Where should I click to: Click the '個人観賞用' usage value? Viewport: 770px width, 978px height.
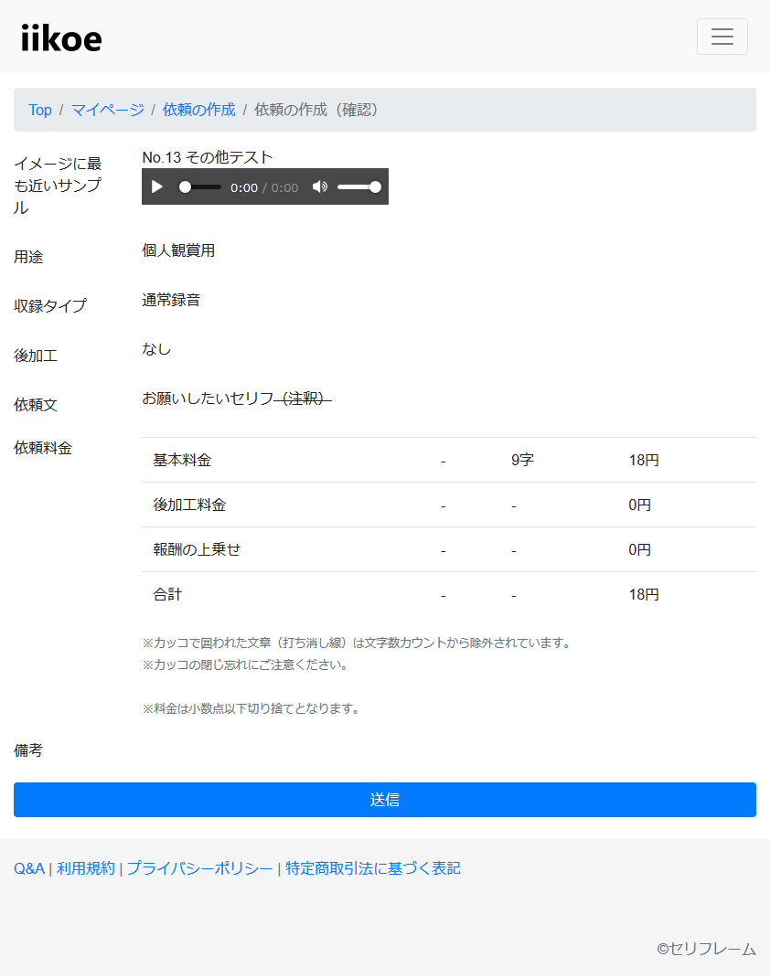click(x=178, y=250)
